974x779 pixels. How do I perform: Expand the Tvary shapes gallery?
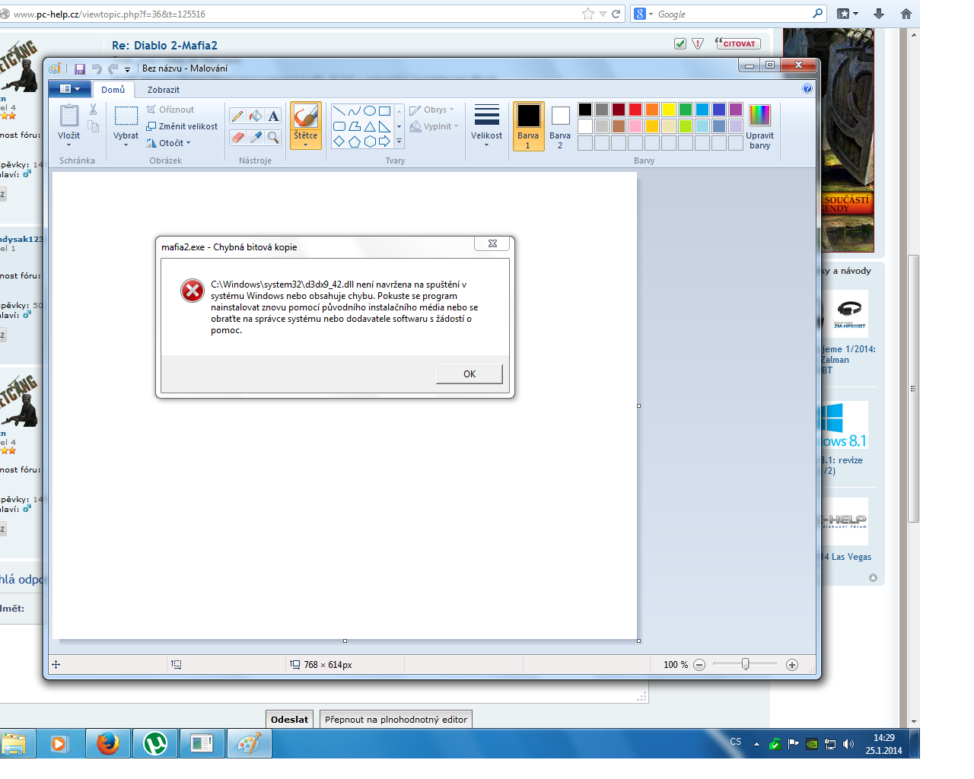[x=399, y=141]
